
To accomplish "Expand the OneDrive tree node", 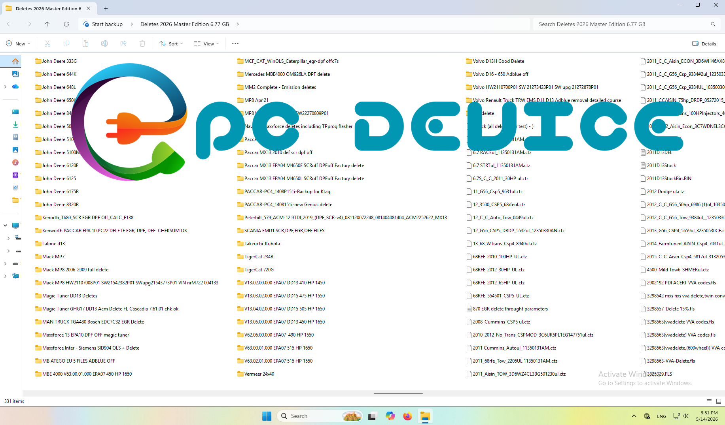I will click(x=5, y=87).
